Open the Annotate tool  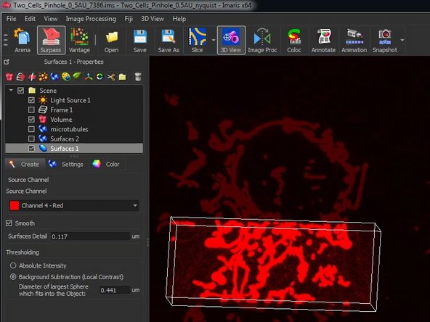[323, 41]
